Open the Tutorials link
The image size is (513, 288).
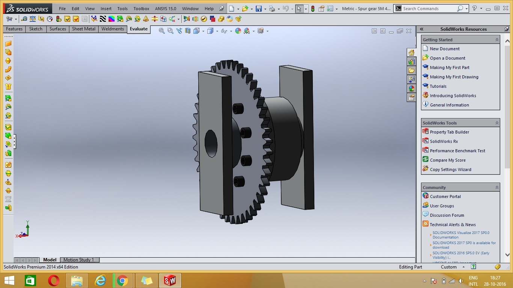pos(438,86)
